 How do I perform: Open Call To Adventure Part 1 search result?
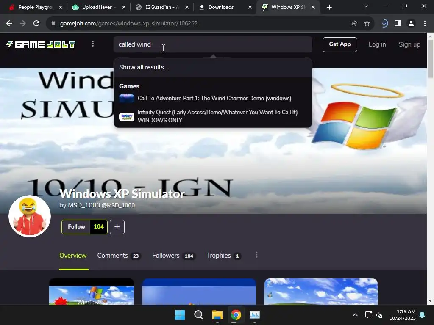coord(213,98)
